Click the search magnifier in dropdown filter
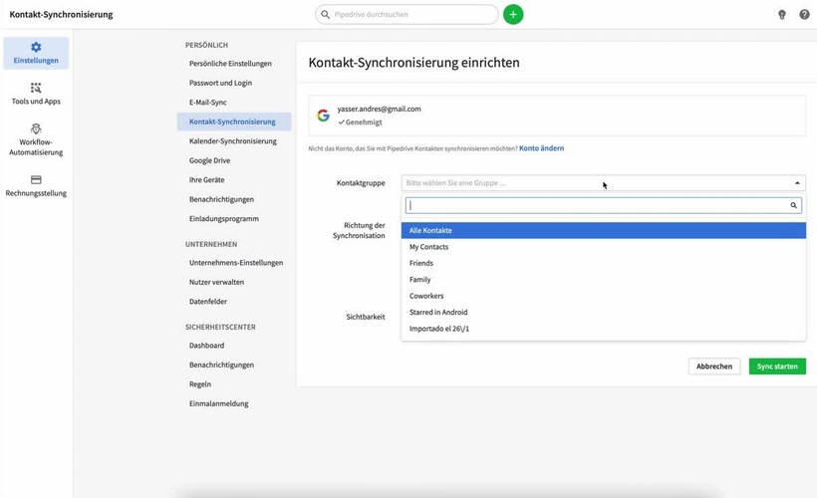 [x=794, y=205]
